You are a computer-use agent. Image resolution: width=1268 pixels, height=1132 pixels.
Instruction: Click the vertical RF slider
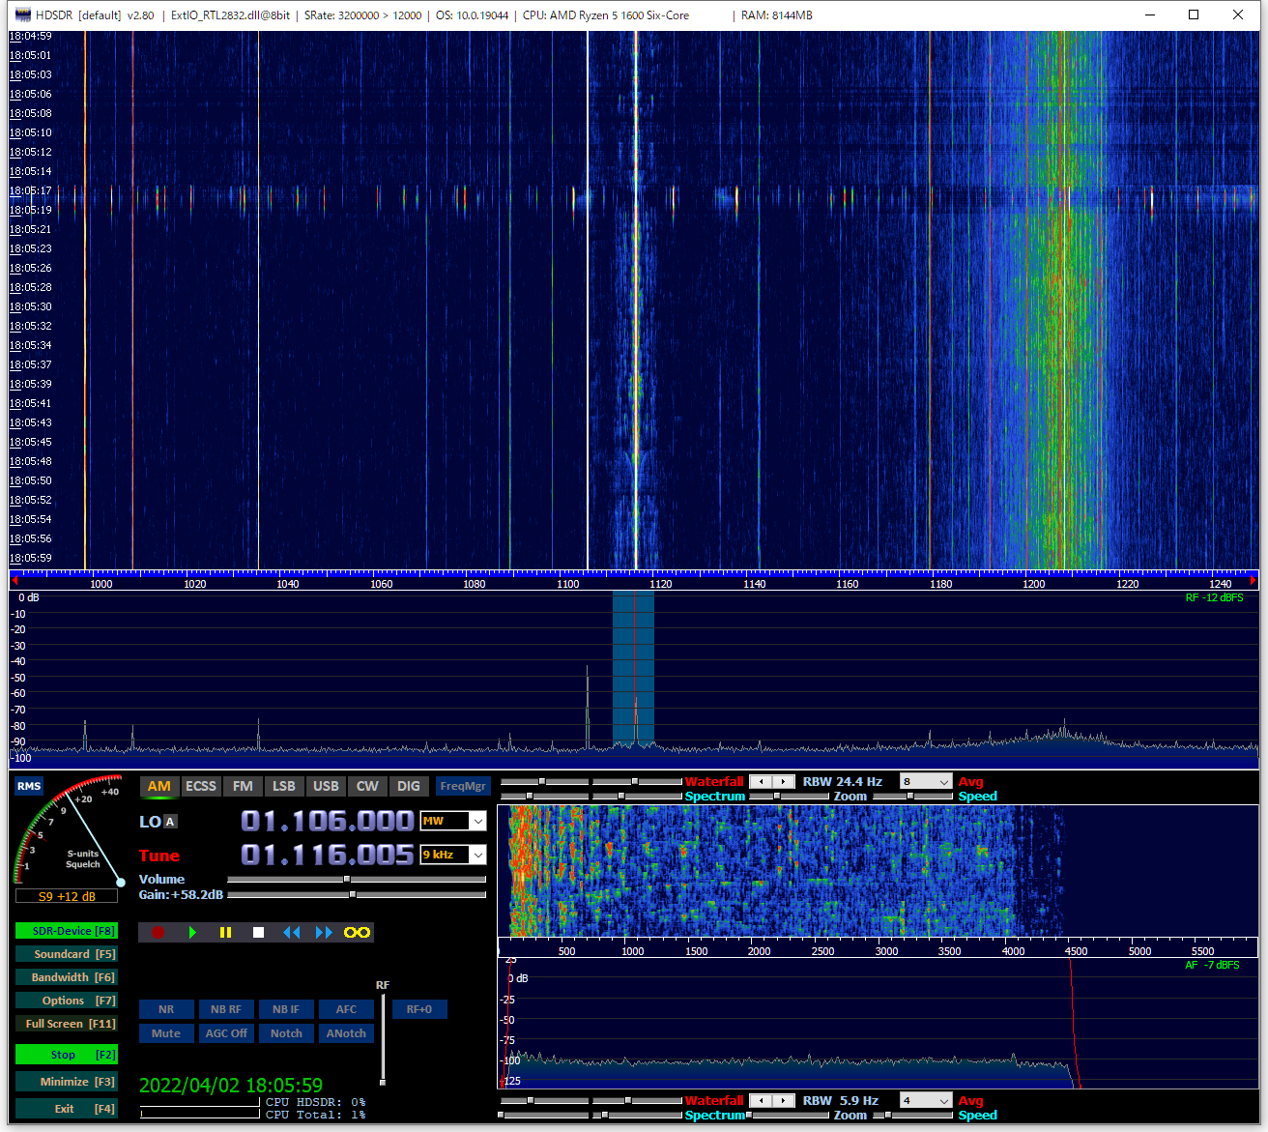coord(383,1039)
